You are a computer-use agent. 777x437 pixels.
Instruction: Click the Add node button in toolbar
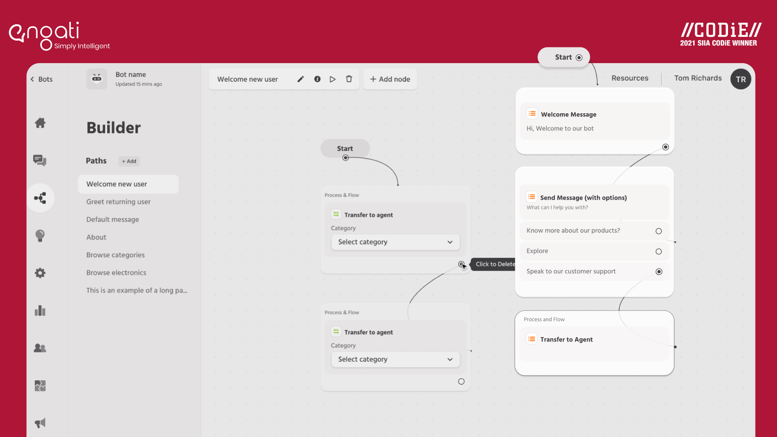(x=390, y=79)
